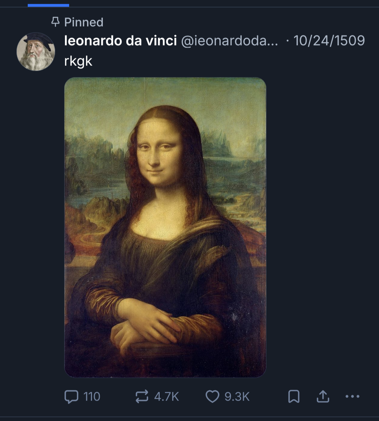Bookmark the Mona Lisa post
Image resolution: width=379 pixels, height=421 pixels.
pyautogui.click(x=293, y=396)
